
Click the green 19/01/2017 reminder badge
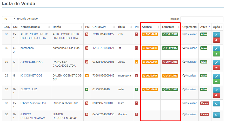(170, 34)
